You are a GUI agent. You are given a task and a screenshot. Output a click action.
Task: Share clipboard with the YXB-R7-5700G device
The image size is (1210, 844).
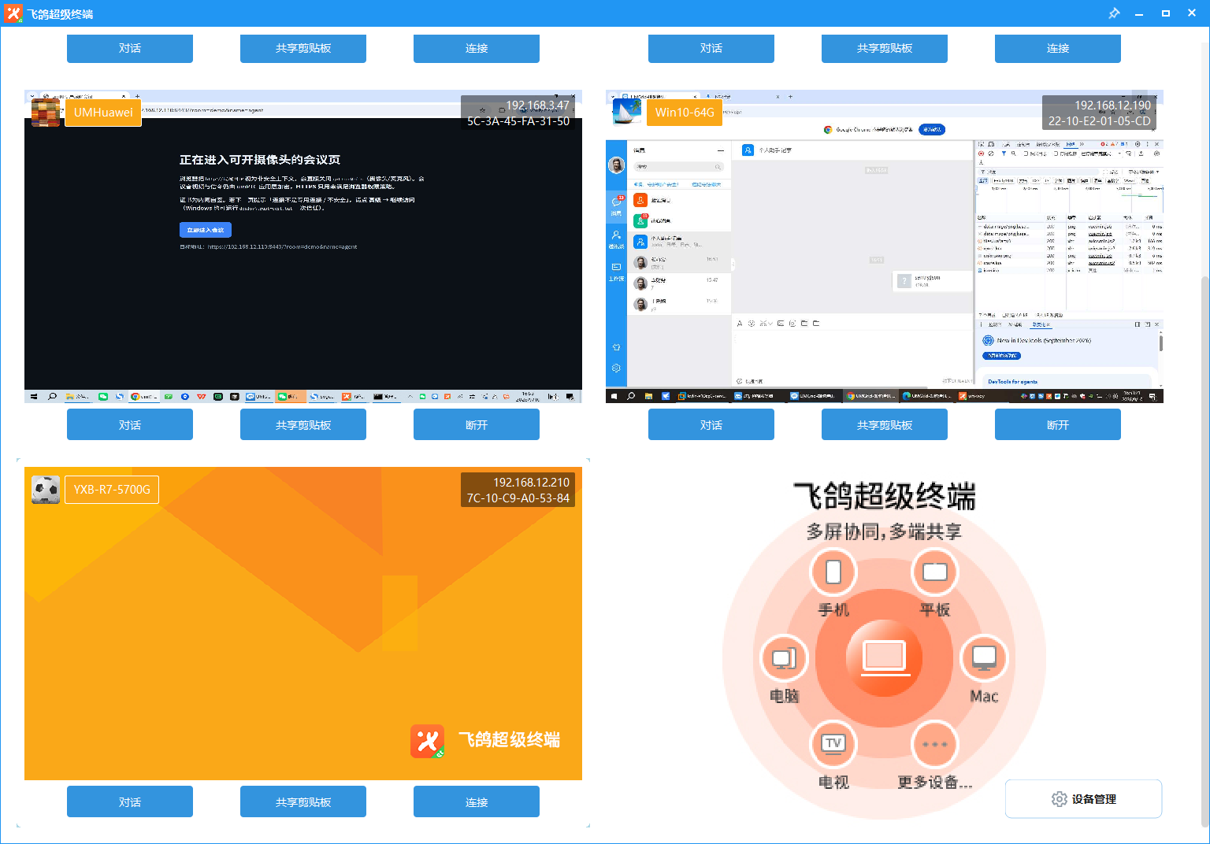click(x=303, y=802)
